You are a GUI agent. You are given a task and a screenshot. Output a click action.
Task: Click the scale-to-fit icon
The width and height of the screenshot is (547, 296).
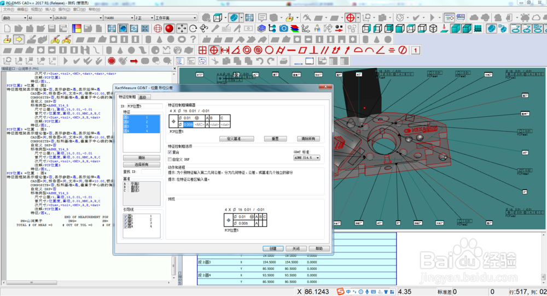(x=112, y=28)
